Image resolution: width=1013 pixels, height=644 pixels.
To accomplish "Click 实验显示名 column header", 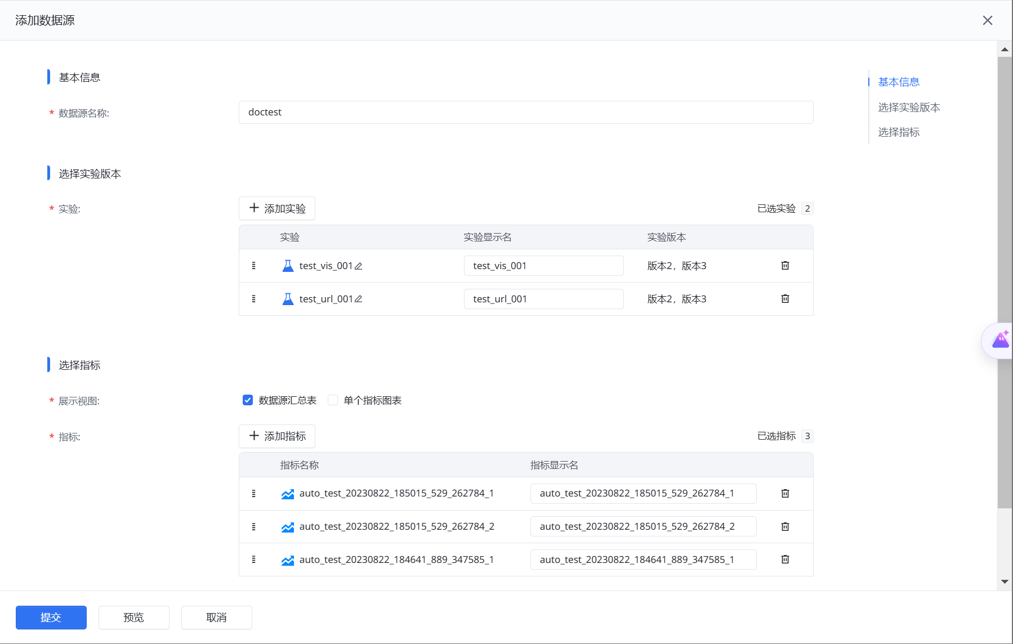I will tap(488, 238).
